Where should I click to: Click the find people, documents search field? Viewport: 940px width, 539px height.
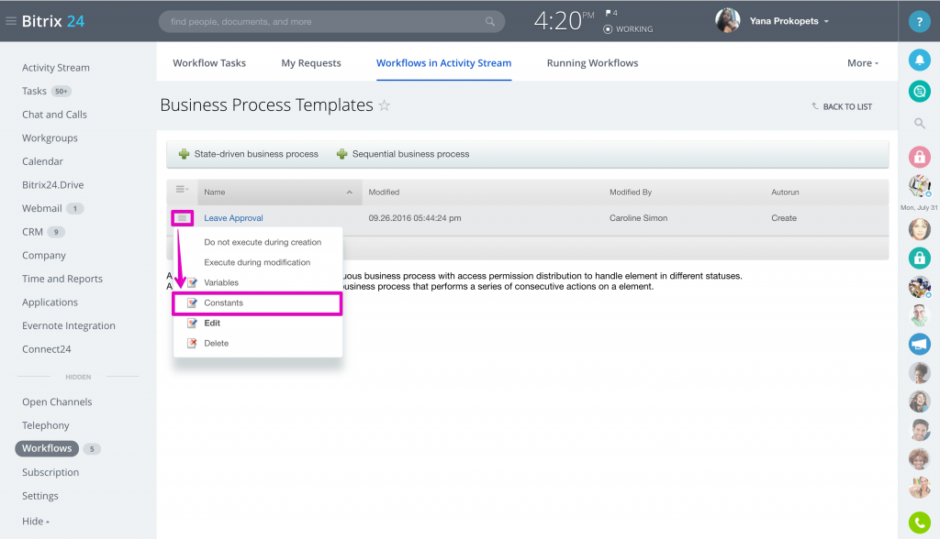tap(331, 22)
